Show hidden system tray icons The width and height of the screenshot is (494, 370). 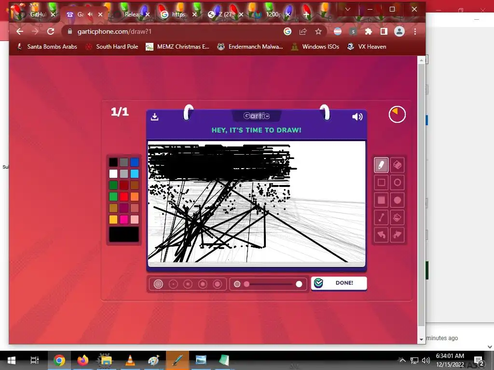[x=402, y=360]
